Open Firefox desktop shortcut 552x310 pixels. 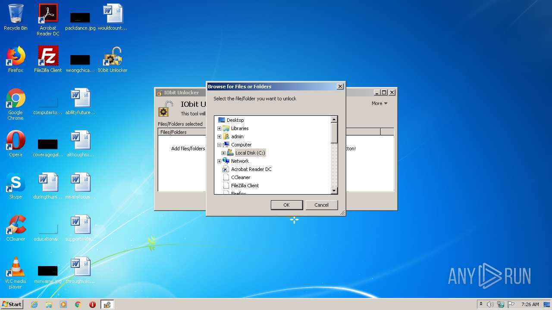(16, 59)
